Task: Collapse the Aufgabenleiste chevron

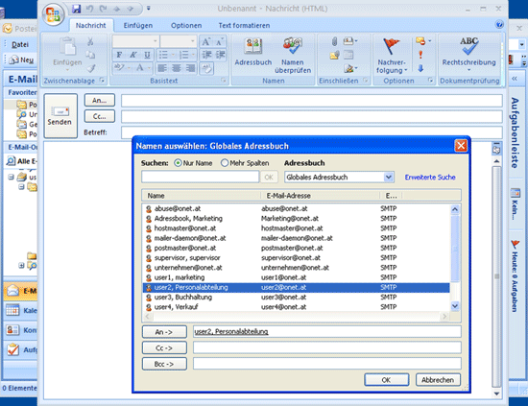Action: click(x=515, y=78)
